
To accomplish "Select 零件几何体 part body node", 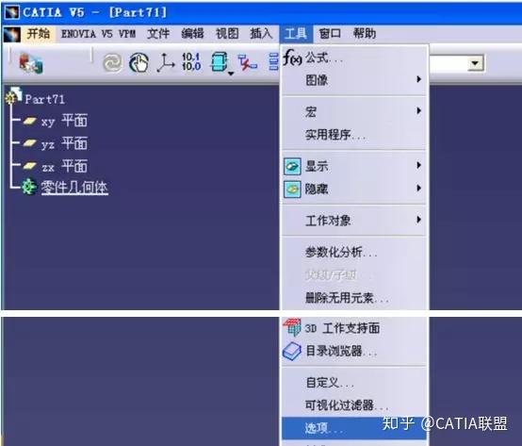I will [x=74, y=188].
